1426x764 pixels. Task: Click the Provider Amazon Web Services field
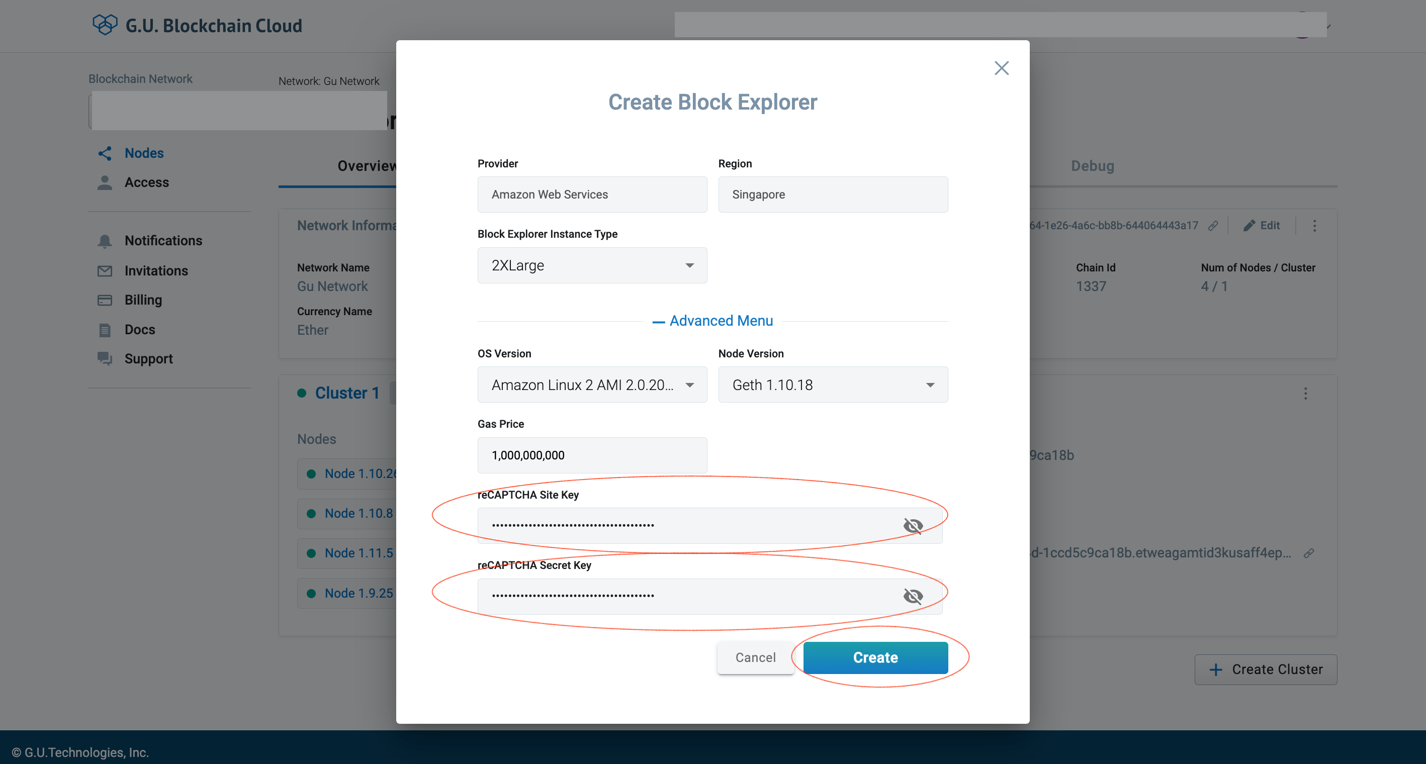click(x=592, y=195)
